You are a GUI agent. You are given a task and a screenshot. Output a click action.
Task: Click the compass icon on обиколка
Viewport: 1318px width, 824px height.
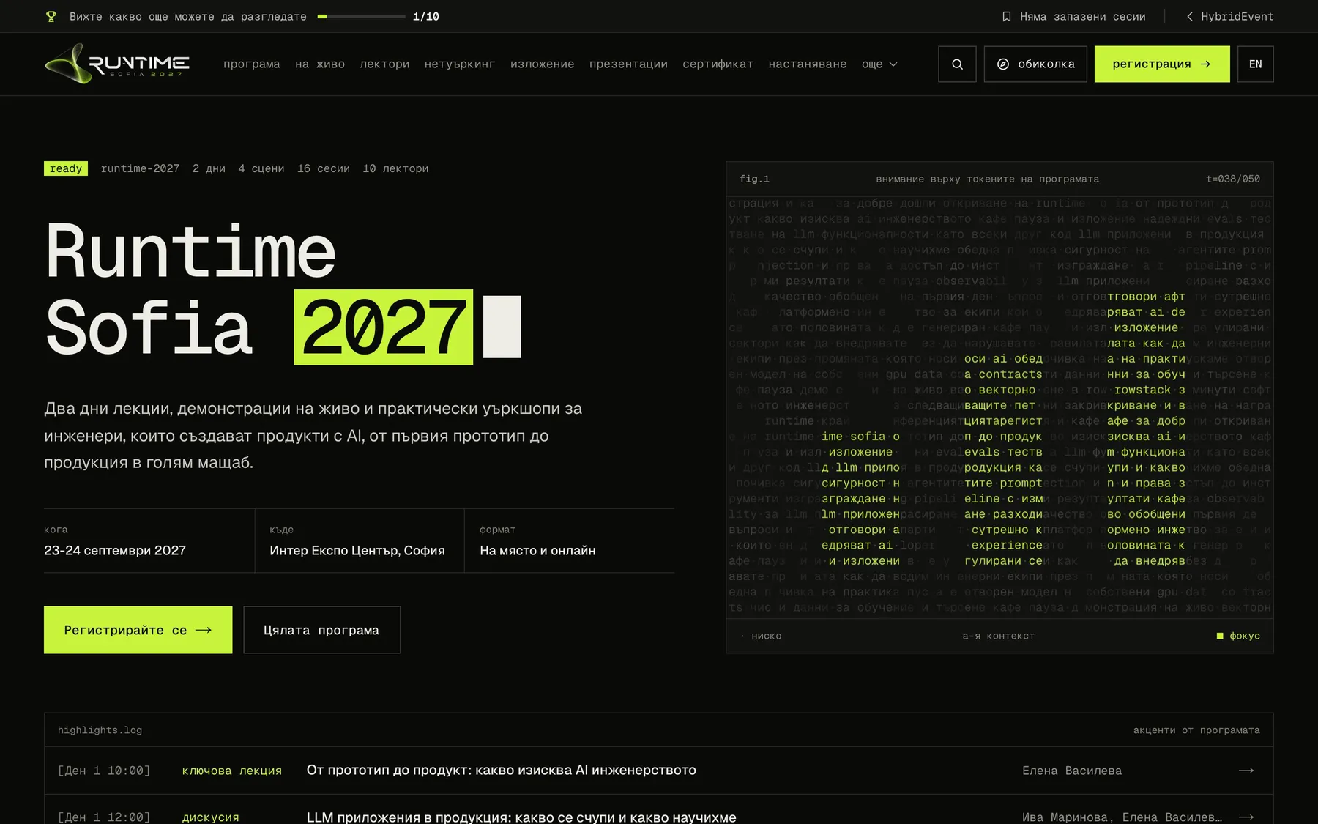click(1003, 64)
